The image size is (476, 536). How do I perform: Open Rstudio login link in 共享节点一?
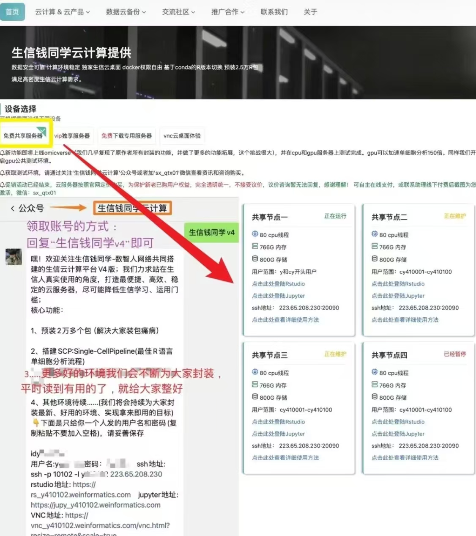[x=279, y=284]
